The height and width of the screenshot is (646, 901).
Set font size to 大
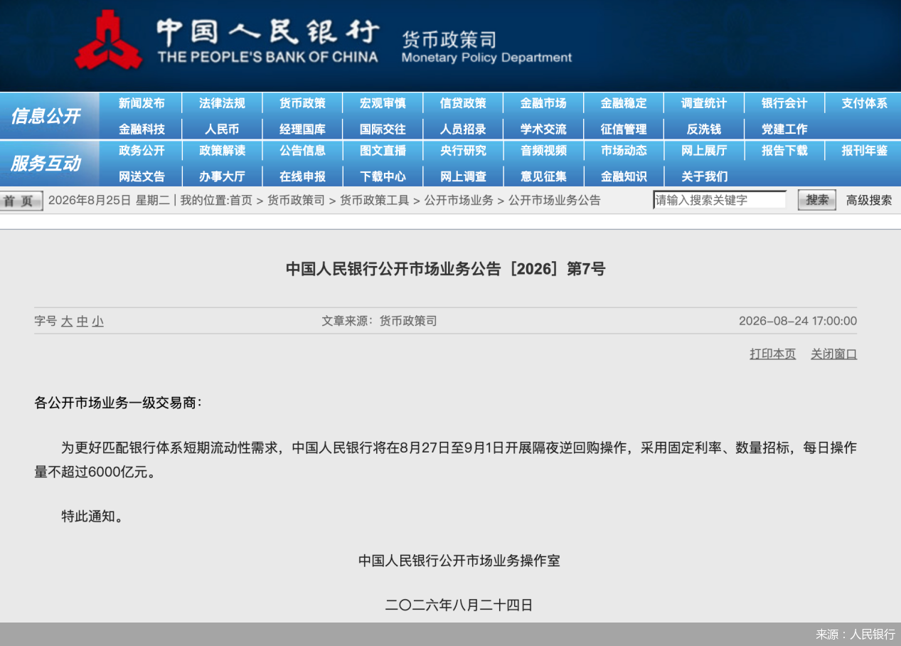tap(67, 322)
